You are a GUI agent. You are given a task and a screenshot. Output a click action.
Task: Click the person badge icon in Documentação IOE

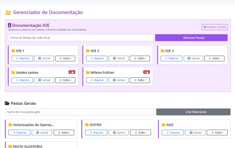coord(9,25)
